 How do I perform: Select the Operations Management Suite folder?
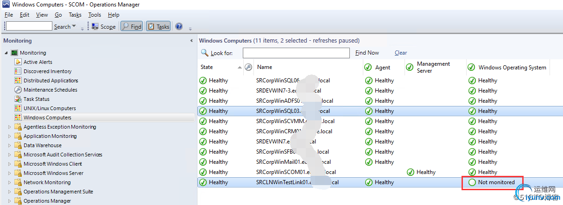pos(58,192)
